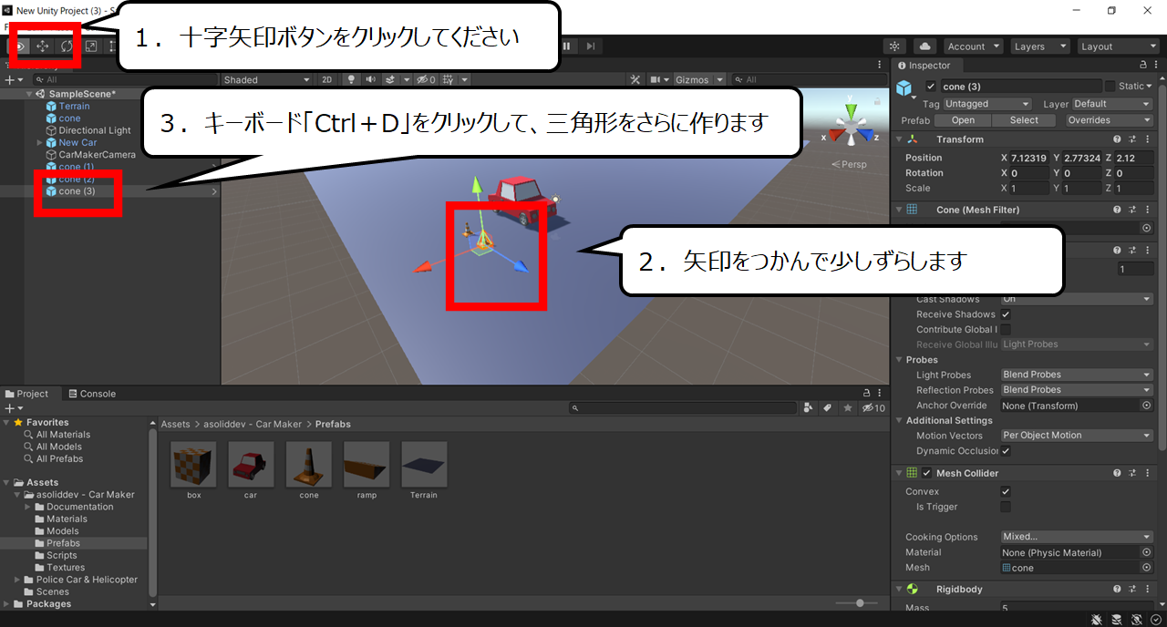1167x627 pixels.
Task: Toggle Dynamic Occlusion checkbox
Action: pos(1006,451)
